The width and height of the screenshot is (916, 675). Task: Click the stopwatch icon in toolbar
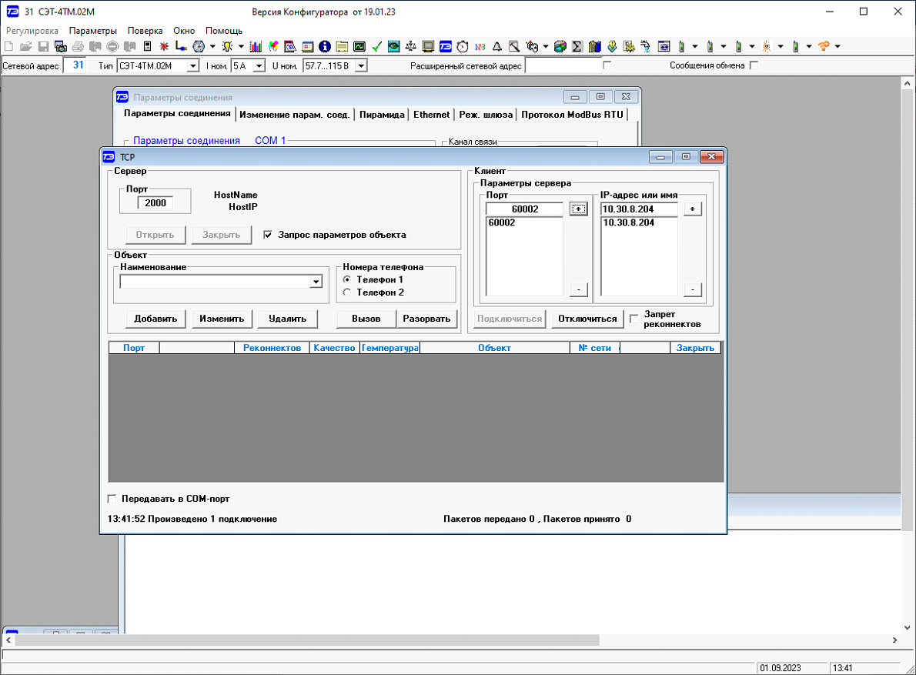[463, 46]
